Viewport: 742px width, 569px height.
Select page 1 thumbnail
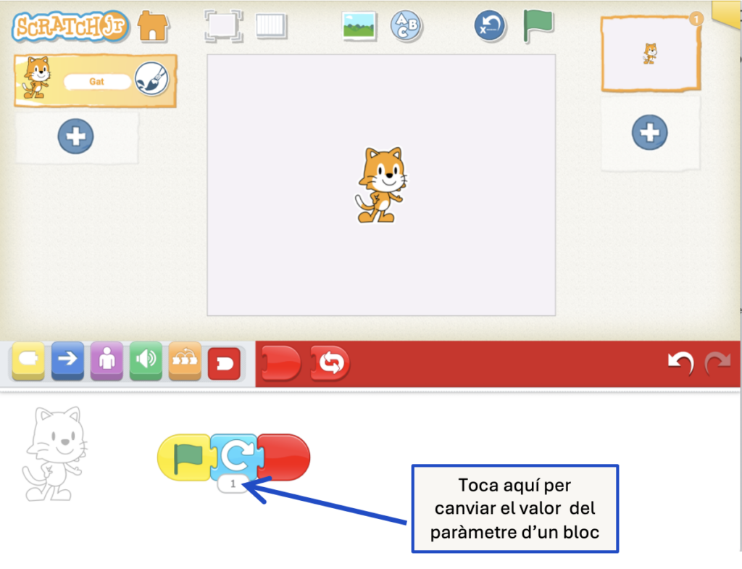[650, 54]
